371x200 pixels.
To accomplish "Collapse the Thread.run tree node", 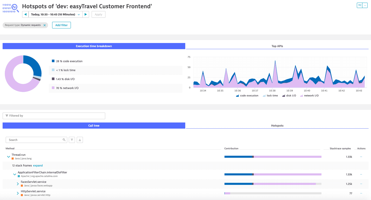I will (8, 157).
